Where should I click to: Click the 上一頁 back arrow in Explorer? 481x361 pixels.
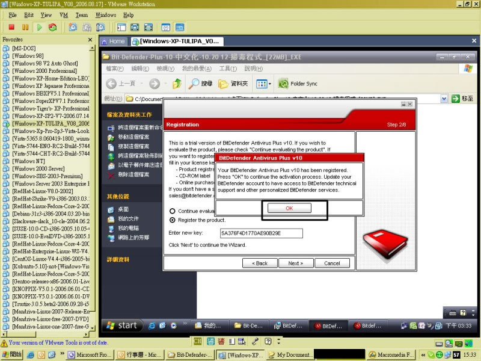click(x=111, y=84)
